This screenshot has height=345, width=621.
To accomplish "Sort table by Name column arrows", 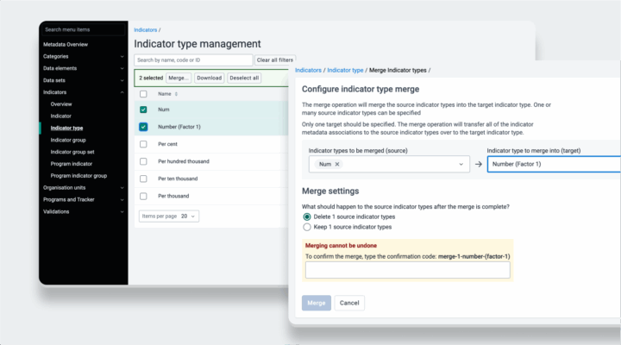I will (176, 94).
